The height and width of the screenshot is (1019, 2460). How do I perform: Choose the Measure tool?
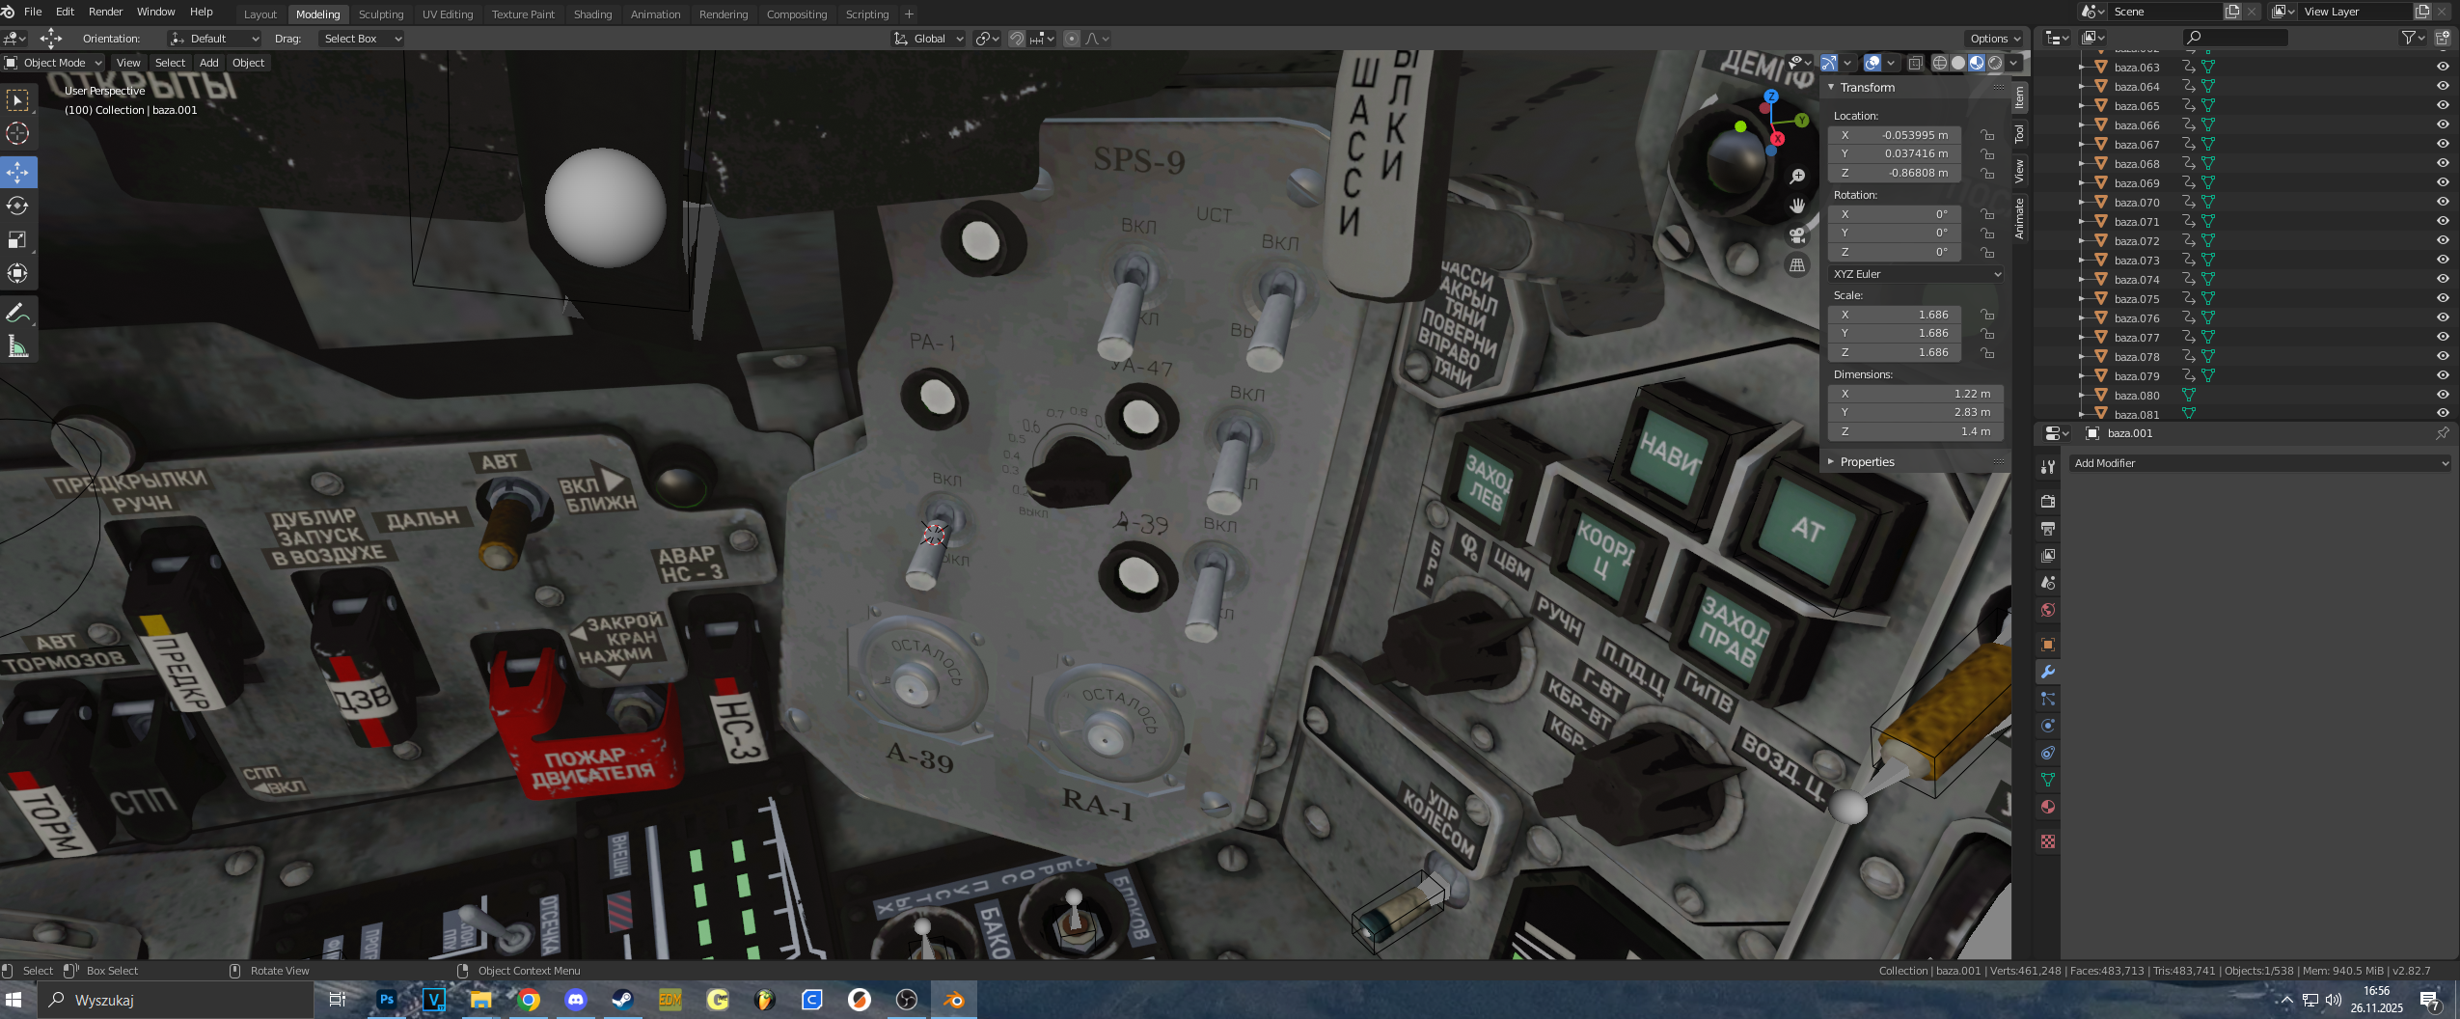pos(17,346)
